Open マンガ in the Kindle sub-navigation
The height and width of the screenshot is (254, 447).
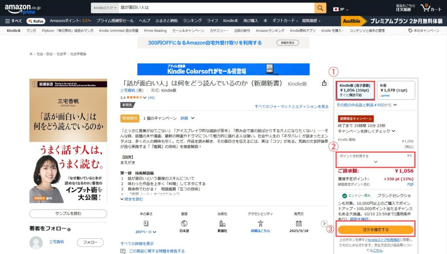pyautogui.click(x=31, y=31)
